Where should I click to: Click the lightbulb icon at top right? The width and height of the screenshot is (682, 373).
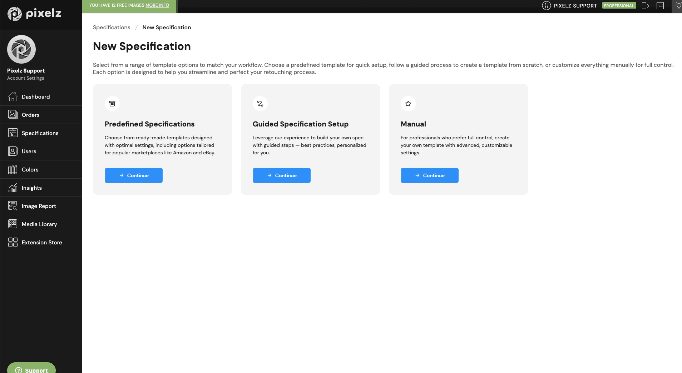pyautogui.click(x=678, y=6)
